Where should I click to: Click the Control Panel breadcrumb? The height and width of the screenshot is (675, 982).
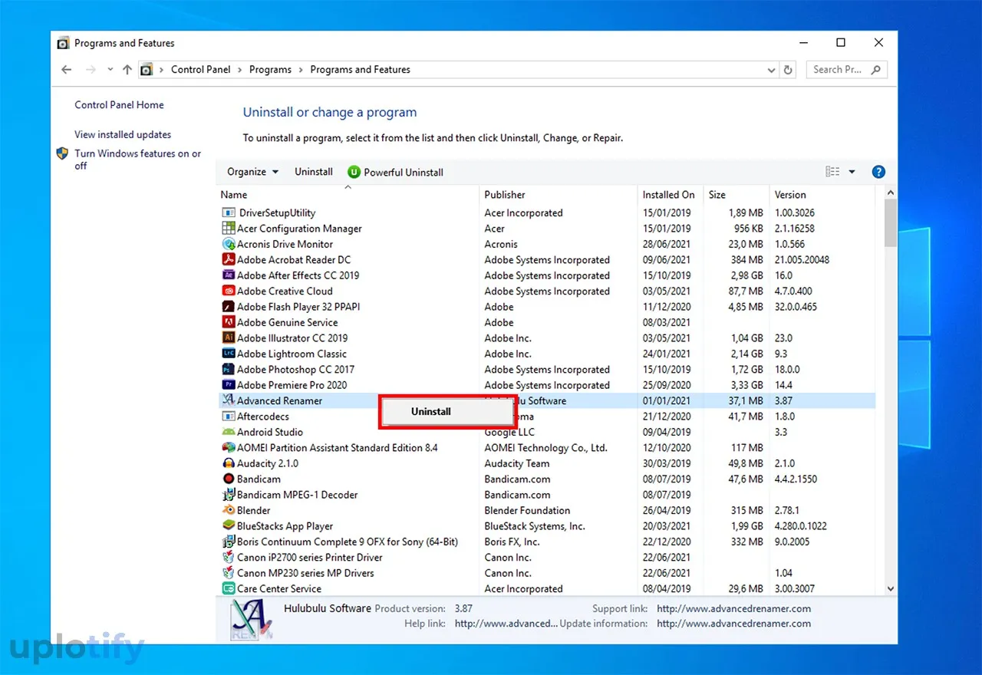[200, 69]
